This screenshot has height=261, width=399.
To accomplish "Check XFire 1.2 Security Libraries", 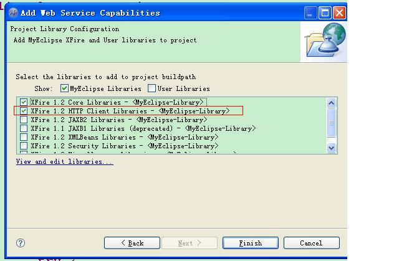I will click(24, 146).
